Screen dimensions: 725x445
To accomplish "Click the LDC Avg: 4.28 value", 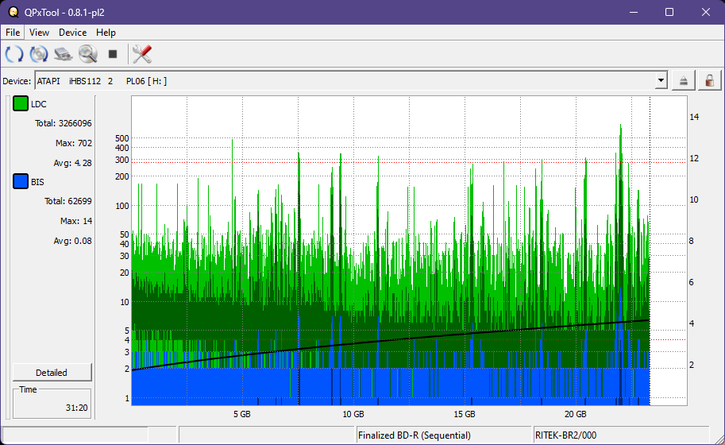I will [x=72, y=163].
